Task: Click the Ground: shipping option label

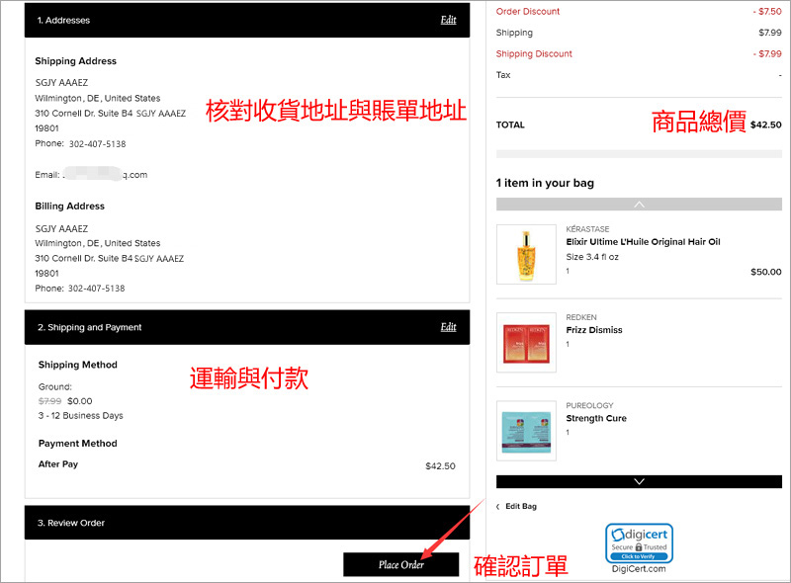Action: click(55, 386)
